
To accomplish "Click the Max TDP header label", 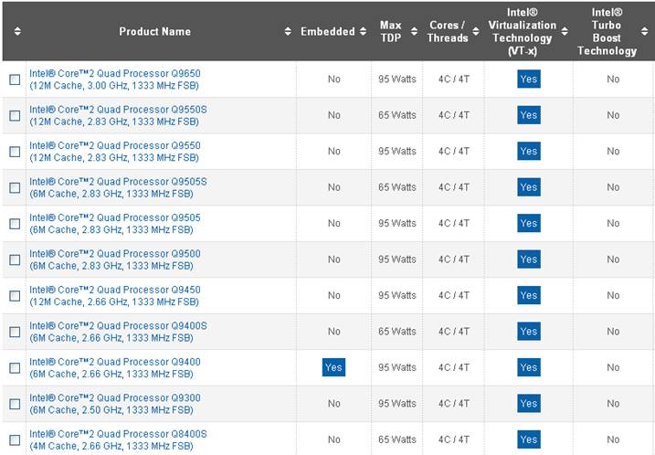I will tap(391, 31).
